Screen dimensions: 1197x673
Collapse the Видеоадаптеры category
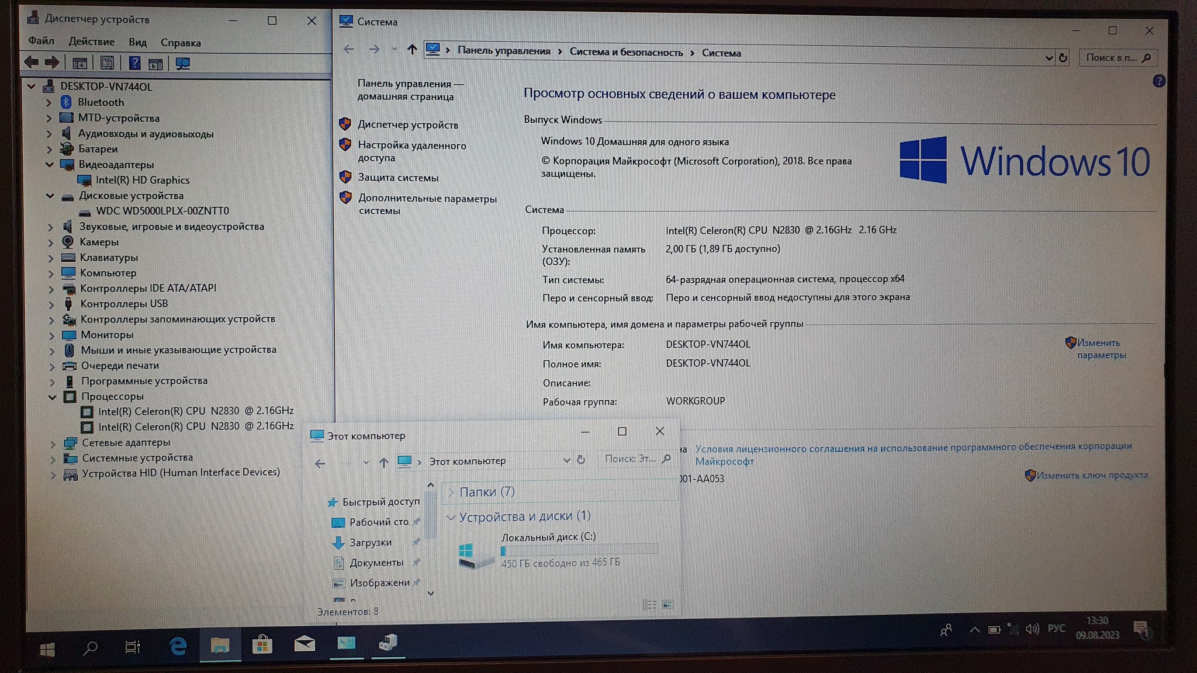50,165
